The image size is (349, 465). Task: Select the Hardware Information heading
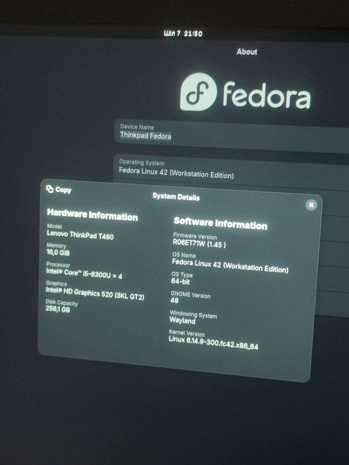pos(92,215)
